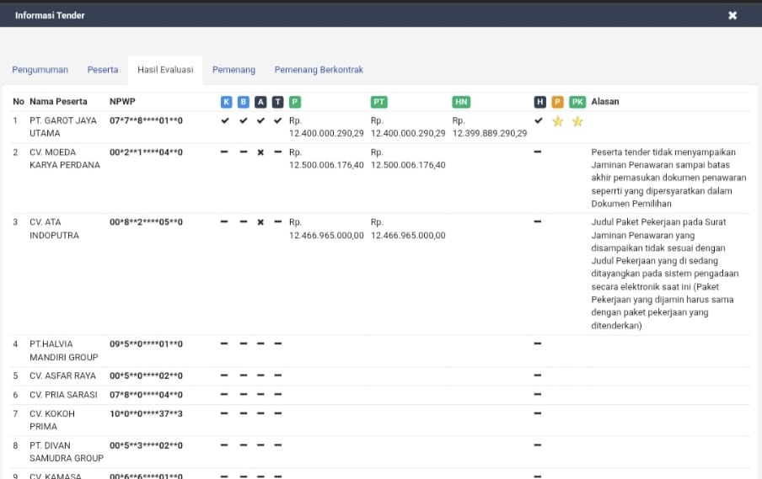Screen dimensions: 762x479
Task: Click the green PT column badge
Action: point(379,102)
